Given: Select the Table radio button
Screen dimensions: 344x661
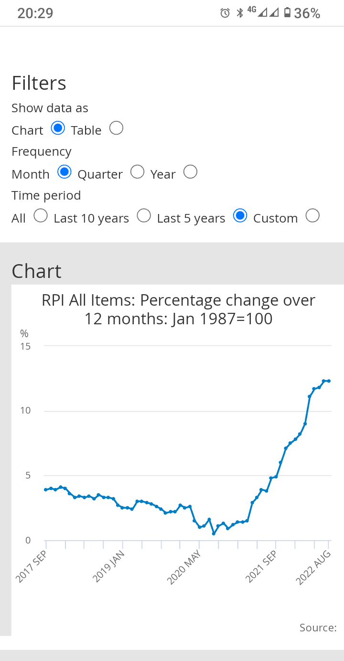Looking at the screenshot, I should pyautogui.click(x=116, y=128).
